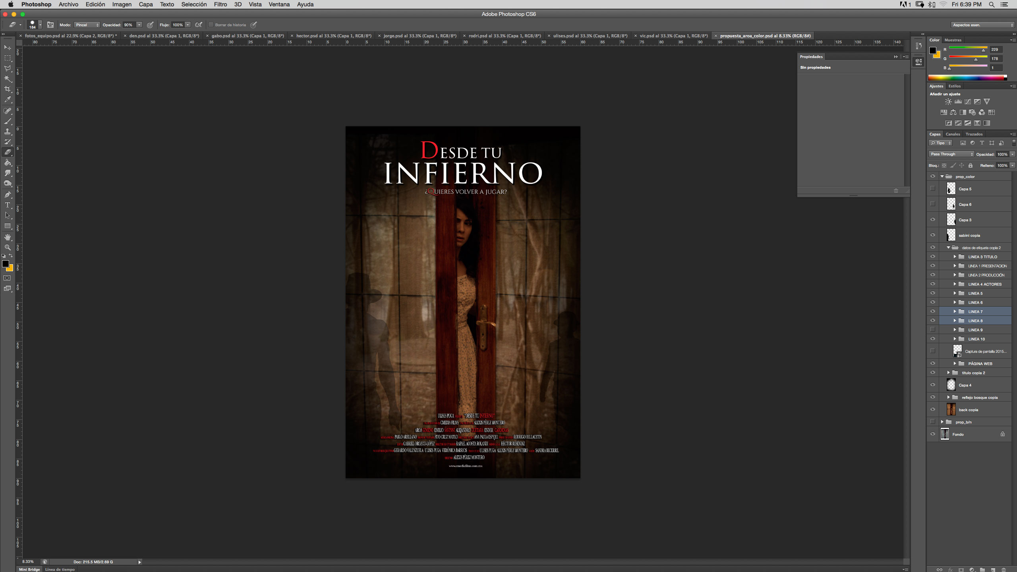Screen dimensions: 1017x572
Task: Collapse the prop_color group
Action: [942, 177]
